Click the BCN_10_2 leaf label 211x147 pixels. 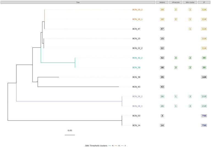(137, 10)
